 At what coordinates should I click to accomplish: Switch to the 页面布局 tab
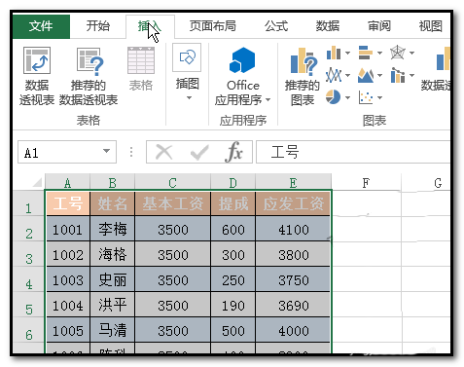212,26
